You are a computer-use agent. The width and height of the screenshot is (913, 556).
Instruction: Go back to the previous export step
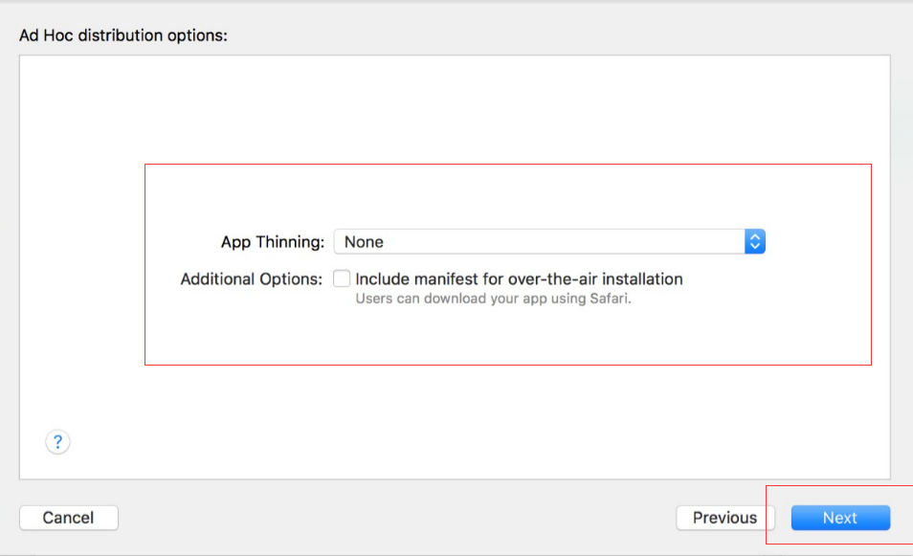tap(724, 518)
